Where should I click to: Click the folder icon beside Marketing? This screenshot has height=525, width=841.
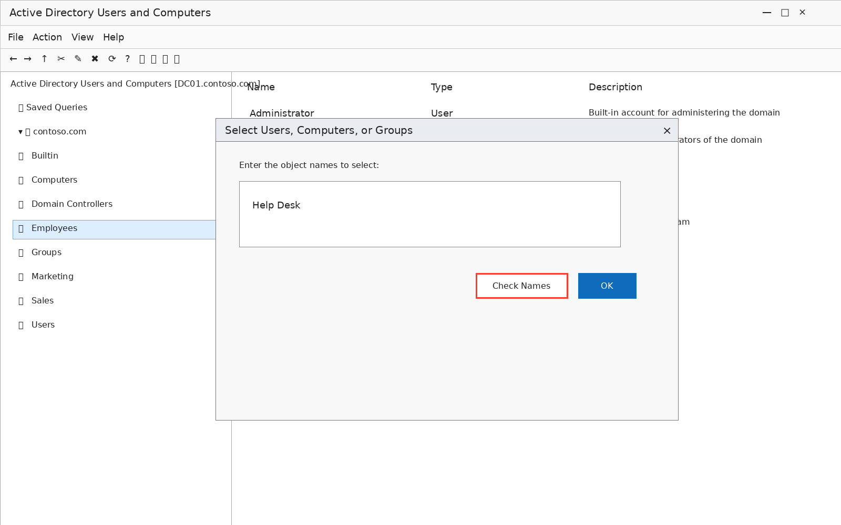[21, 277]
